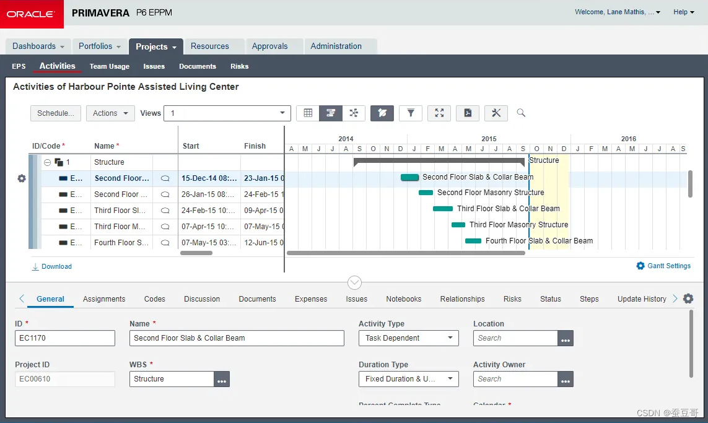The height and width of the screenshot is (423, 708).
Task: Go to the Team Usage page
Action: [109, 66]
